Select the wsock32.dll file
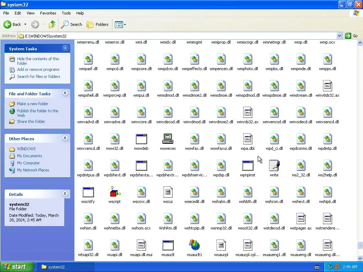This screenshot has height=272, width=363. click(248, 219)
